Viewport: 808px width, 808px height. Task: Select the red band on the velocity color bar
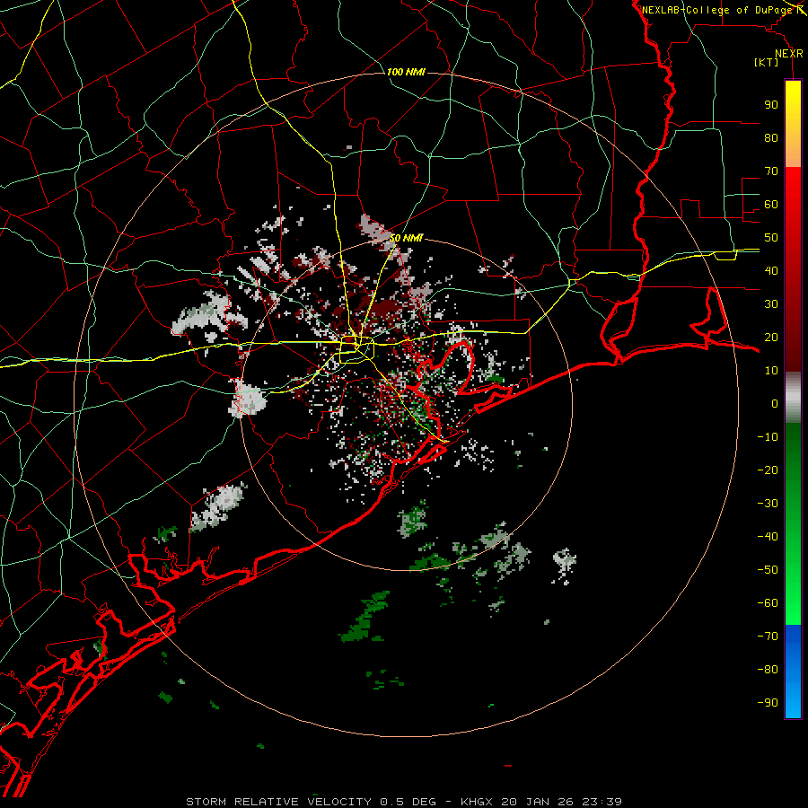click(x=793, y=269)
